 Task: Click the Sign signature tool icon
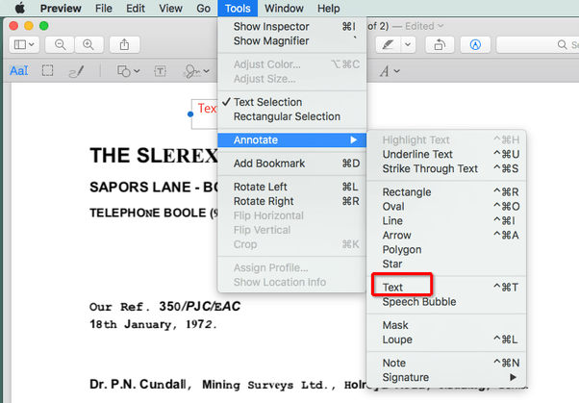(x=192, y=71)
